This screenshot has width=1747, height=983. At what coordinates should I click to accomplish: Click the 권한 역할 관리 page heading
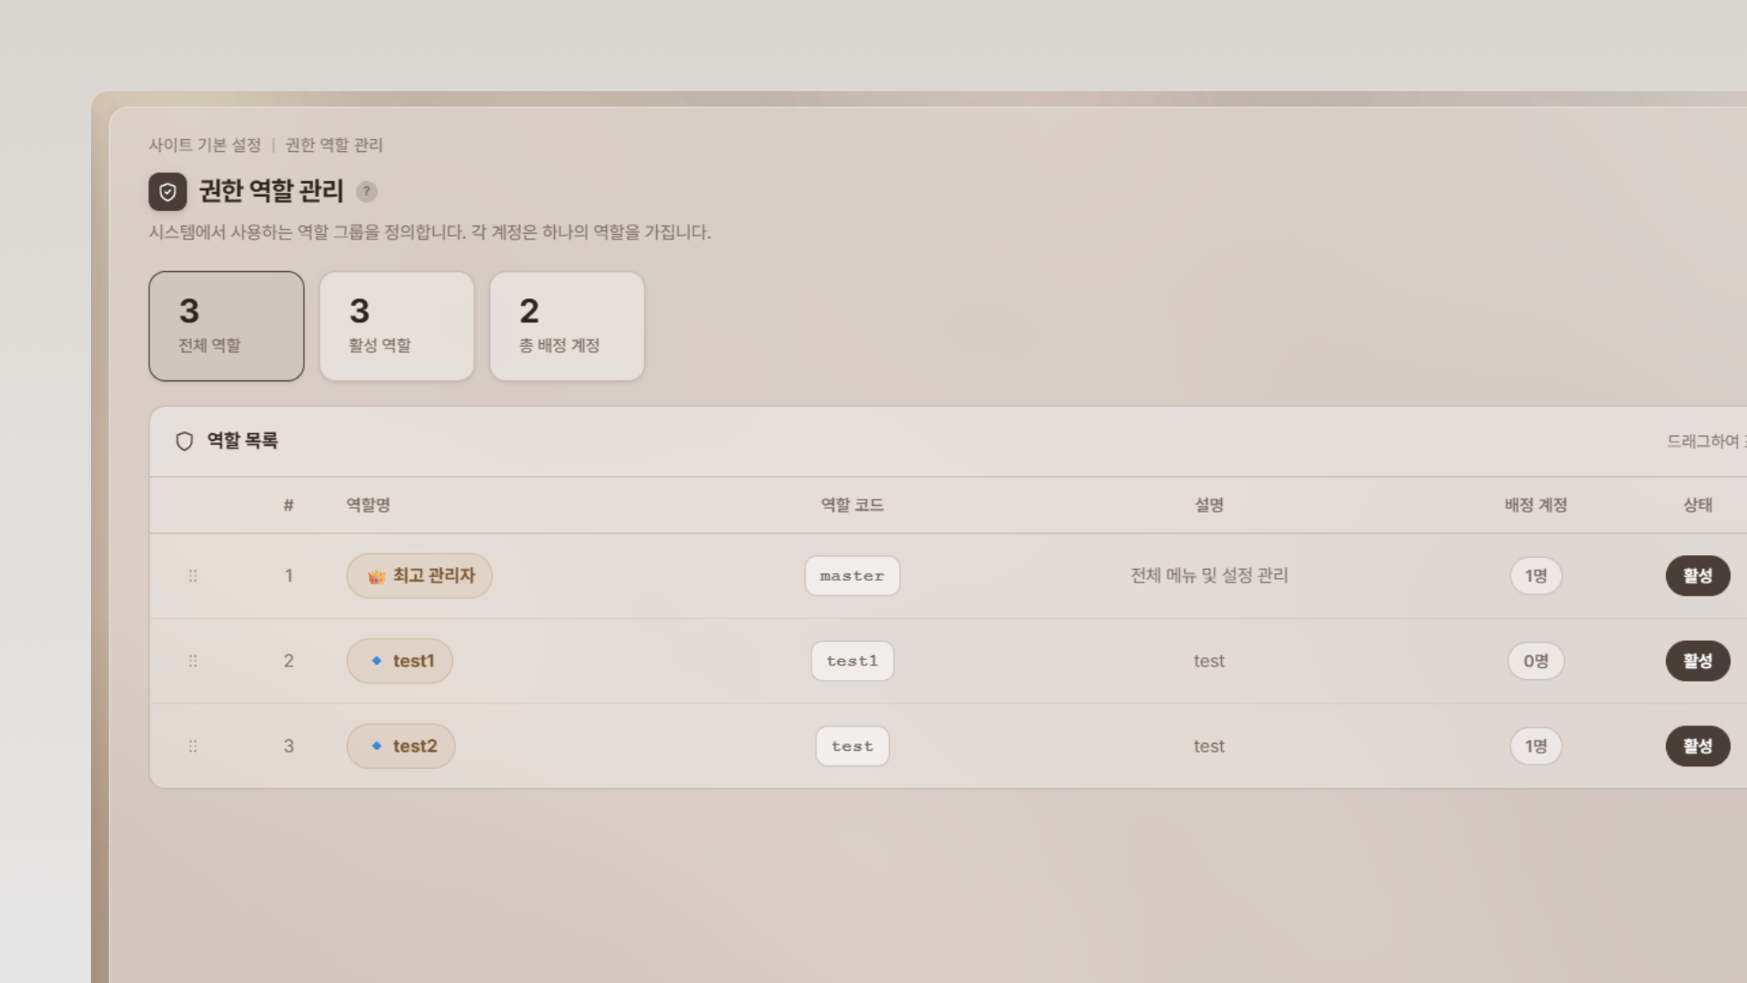[x=271, y=191]
